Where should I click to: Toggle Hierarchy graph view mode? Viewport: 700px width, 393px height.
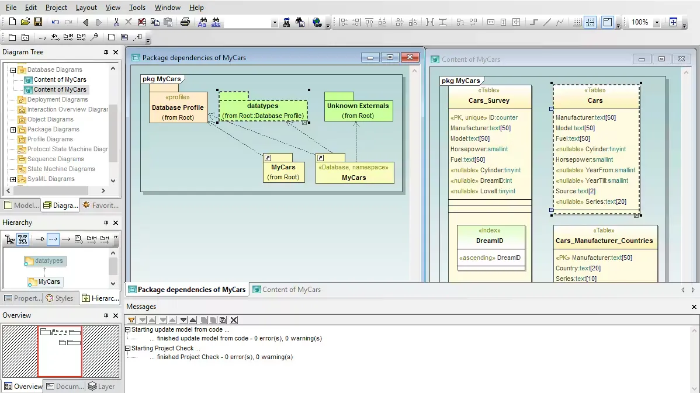click(23, 239)
